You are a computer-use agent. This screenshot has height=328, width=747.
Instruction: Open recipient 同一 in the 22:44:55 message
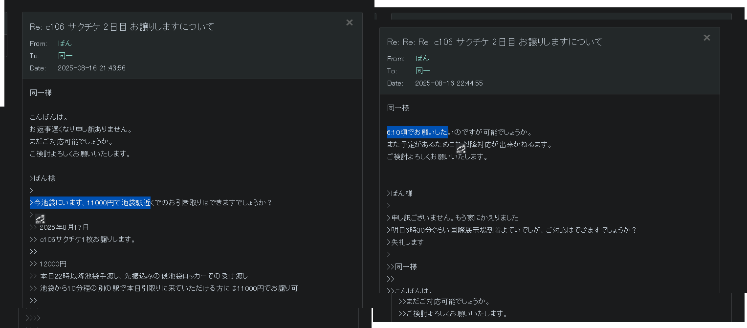[x=422, y=71]
